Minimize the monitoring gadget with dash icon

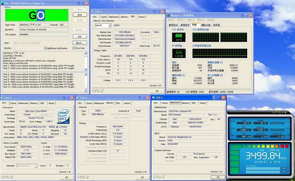282,113
